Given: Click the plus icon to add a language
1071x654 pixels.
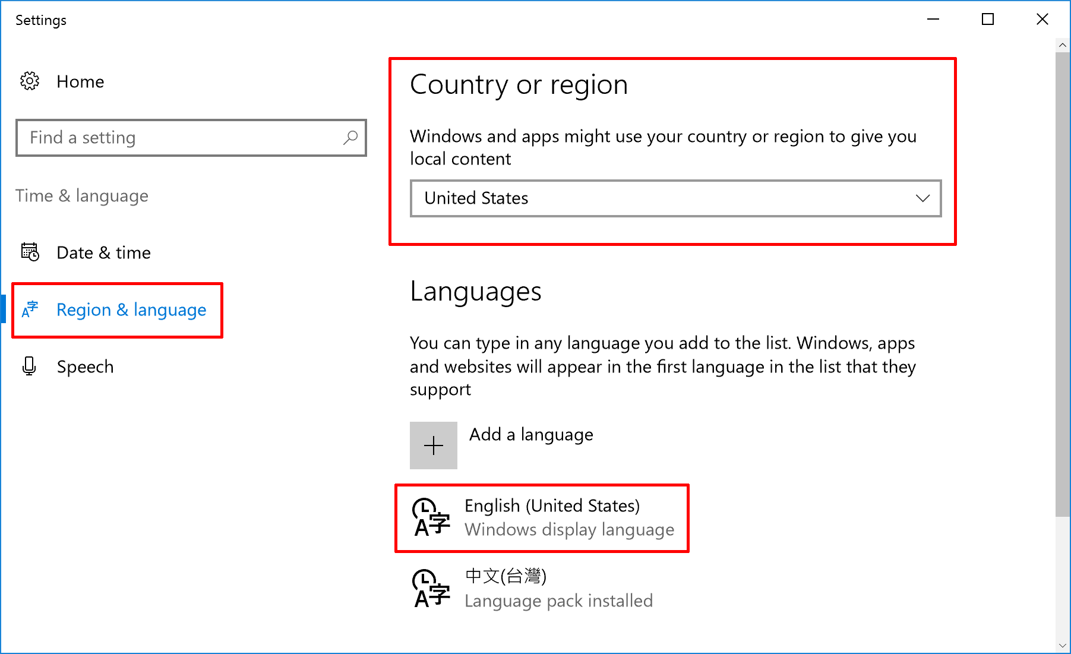Looking at the screenshot, I should coord(433,445).
